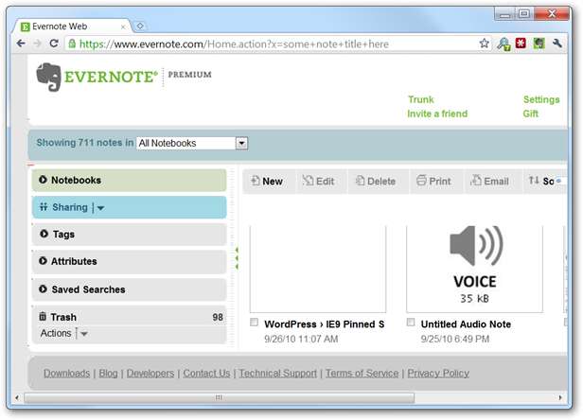The image size is (583, 420).
Task: Open the Settings link
Action: [x=540, y=99]
